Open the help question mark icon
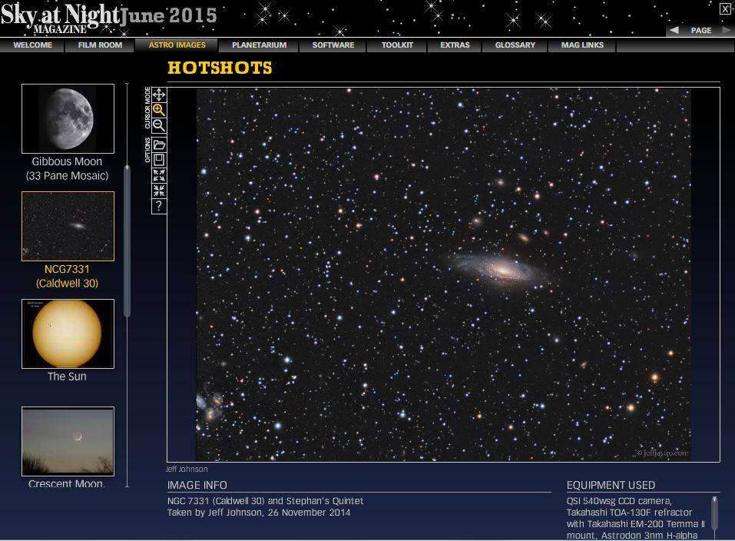 tap(159, 206)
